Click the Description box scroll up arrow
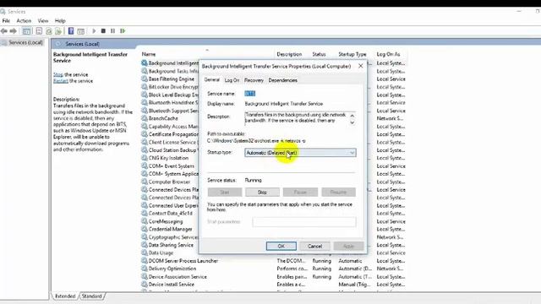The width and height of the screenshot is (541, 304). click(352, 116)
